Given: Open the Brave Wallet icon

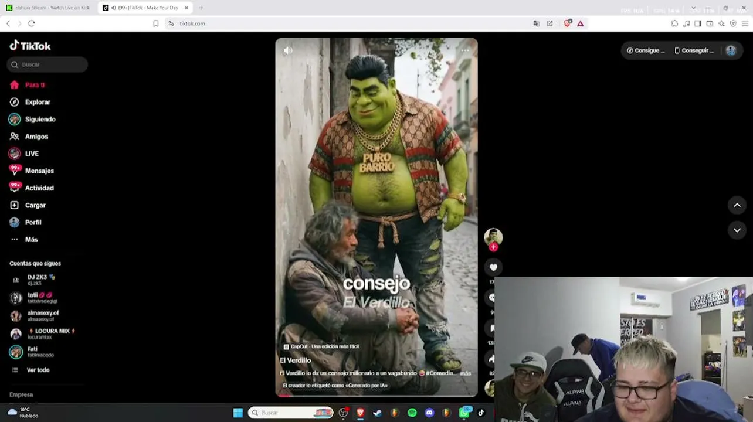Looking at the screenshot, I should click(x=710, y=23).
